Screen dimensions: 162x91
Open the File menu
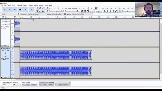(x=2, y=6)
